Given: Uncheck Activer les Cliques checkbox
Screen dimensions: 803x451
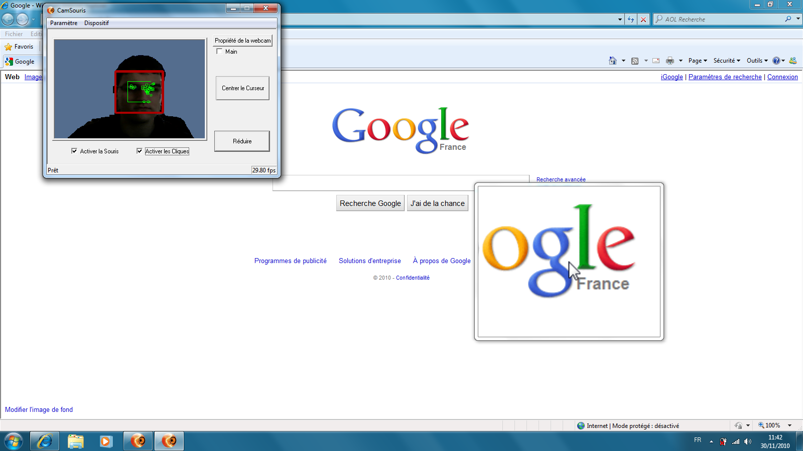Looking at the screenshot, I should (x=140, y=151).
